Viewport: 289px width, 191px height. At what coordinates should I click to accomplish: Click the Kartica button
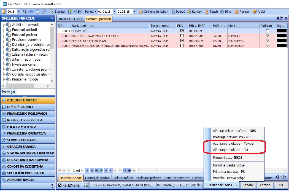tap(265, 185)
